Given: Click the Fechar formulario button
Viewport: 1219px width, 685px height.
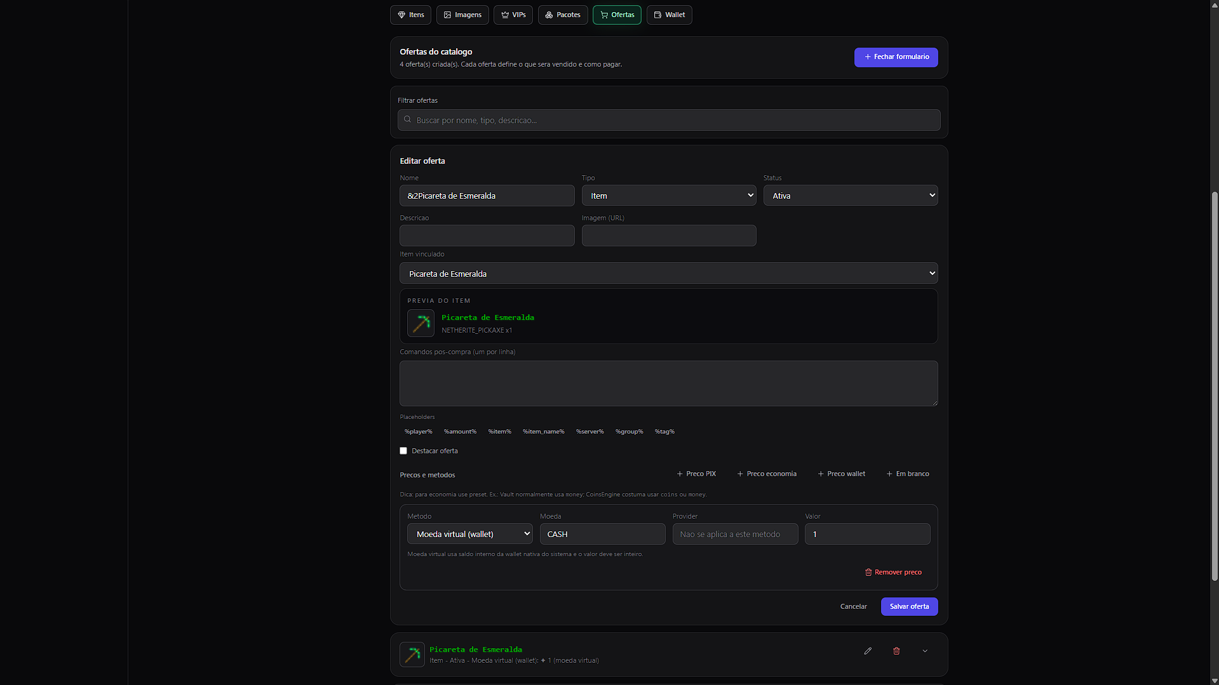Looking at the screenshot, I should tap(896, 57).
